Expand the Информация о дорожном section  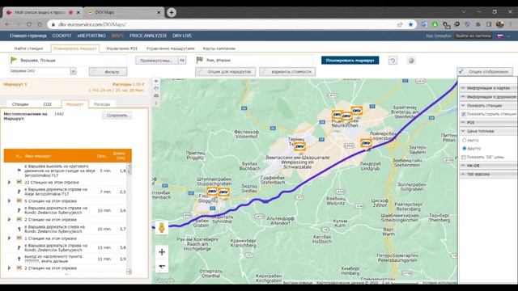click(x=488, y=97)
